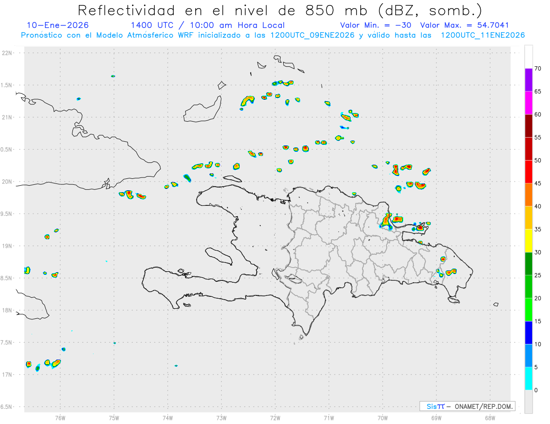Click the '20' value on the color scale
This screenshot has height=424, width=550.
pyautogui.click(x=538, y=298)
